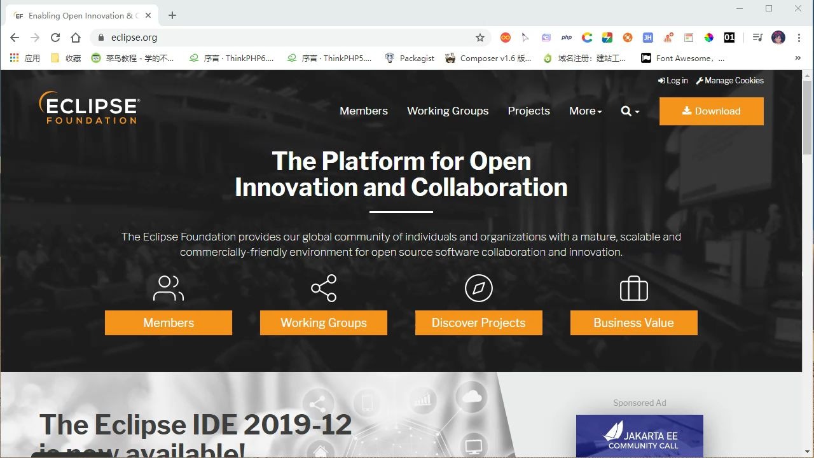Open the Working Groups navigation item
This screenshot has width=814, height=458.
point(448,111)
